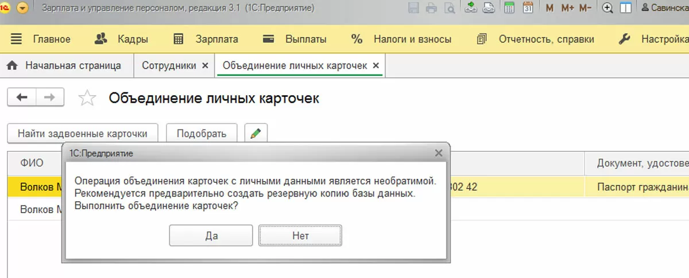Switch to Начальная страница tab
689x278 pixels.
[x=64, y=65]
